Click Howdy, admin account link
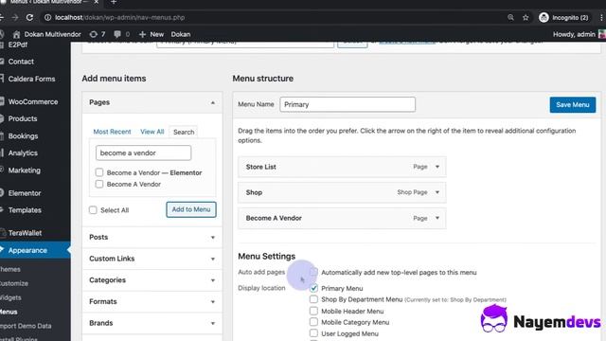Image resolution: width=606 pixels, height=341 pixels. click(x=574, y=34)
